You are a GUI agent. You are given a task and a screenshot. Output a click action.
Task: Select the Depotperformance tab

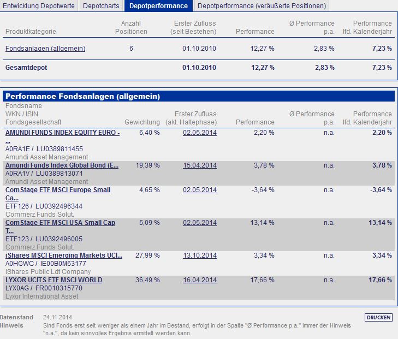click(158, 5)
